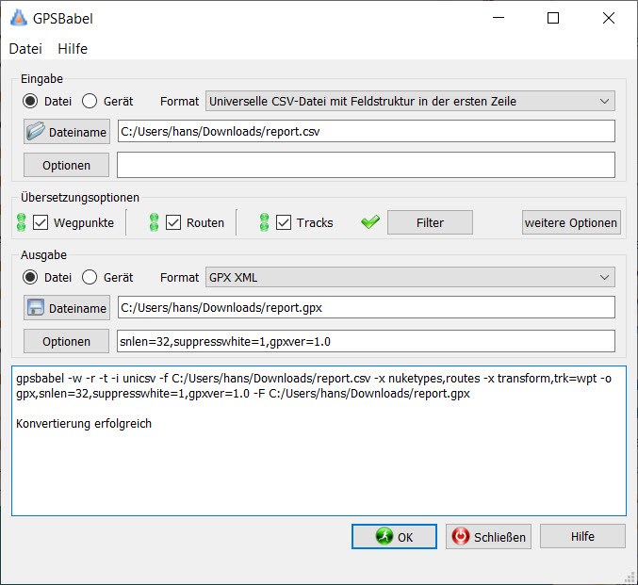Uncheck the Tracks checkbox

coord(284,222)
